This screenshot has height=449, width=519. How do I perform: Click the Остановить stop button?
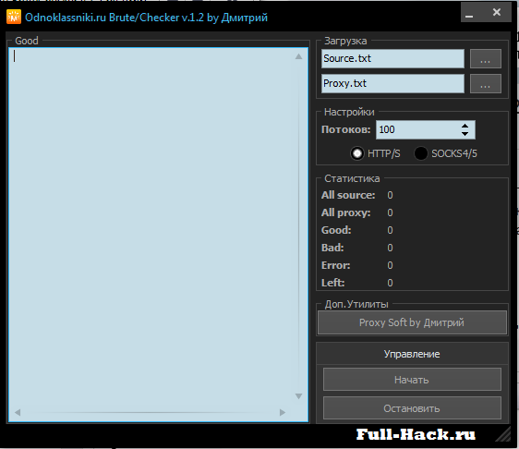point(412,408)
